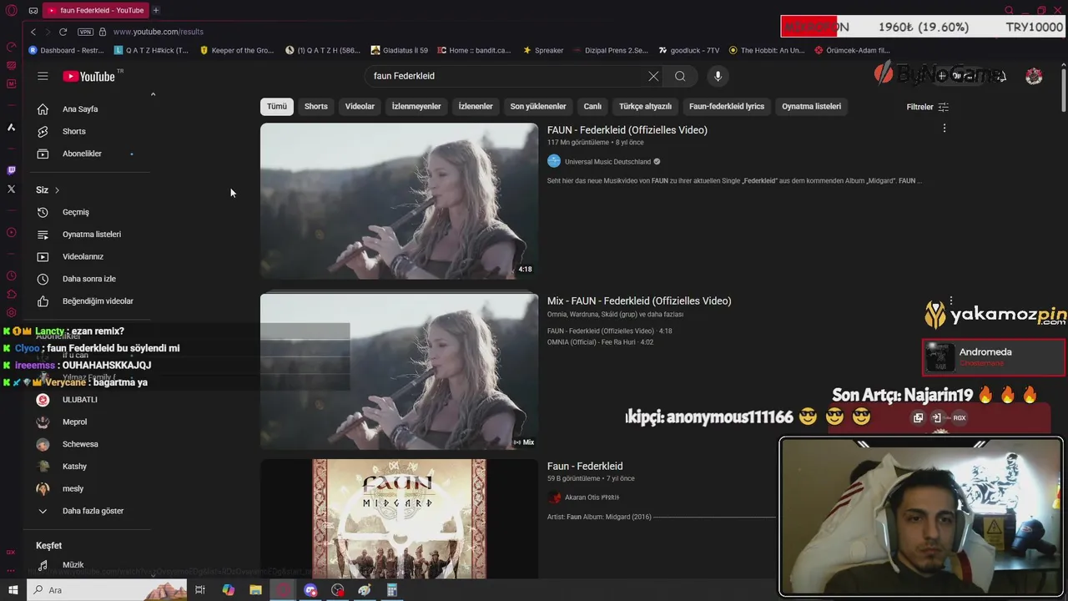
Task: Reload the page with the refresh icon
Action: click(x=63, y=32)
